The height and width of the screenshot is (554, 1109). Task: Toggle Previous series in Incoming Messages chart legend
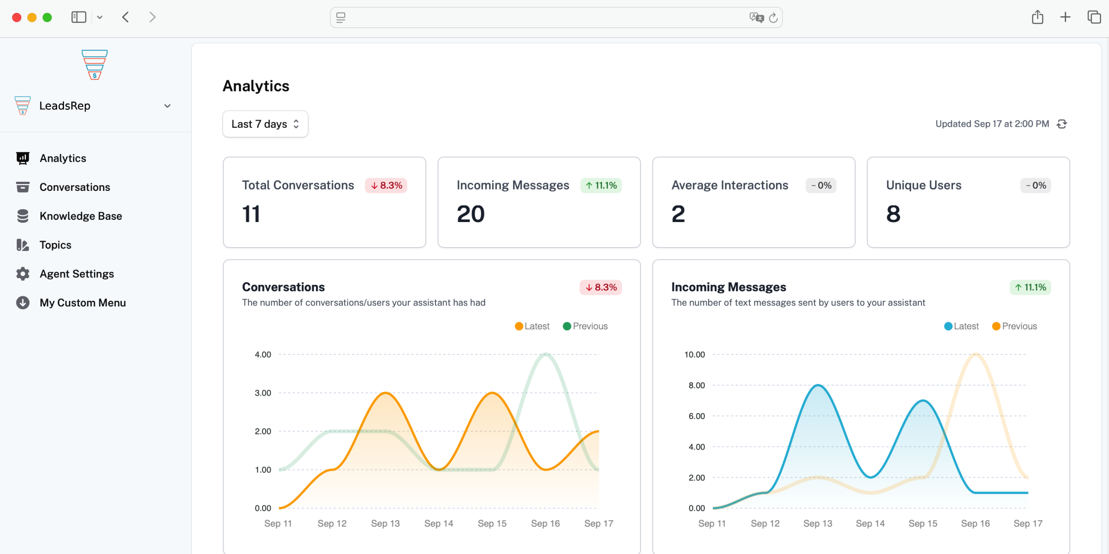[x=1015, y=326]
